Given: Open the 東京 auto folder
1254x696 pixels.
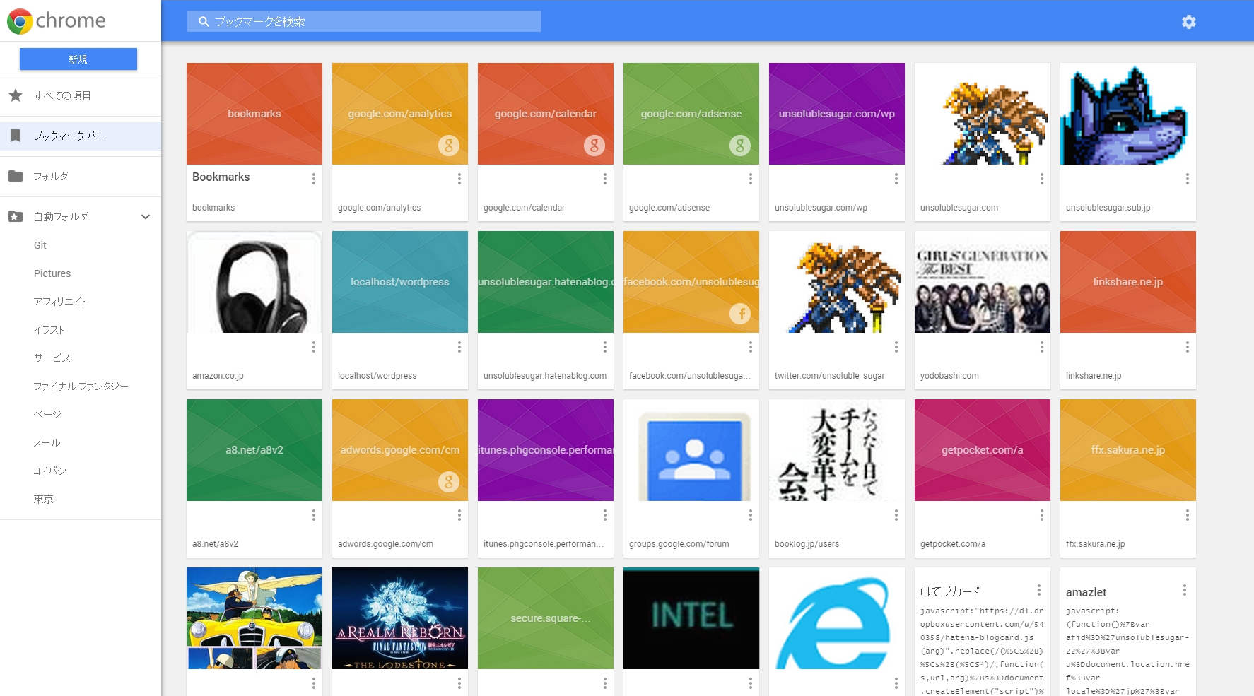Looking at the screenshot, I should (x=43, y=500).
